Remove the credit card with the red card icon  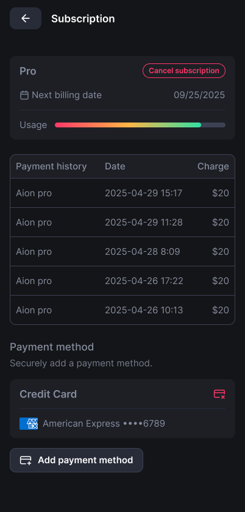219,394
